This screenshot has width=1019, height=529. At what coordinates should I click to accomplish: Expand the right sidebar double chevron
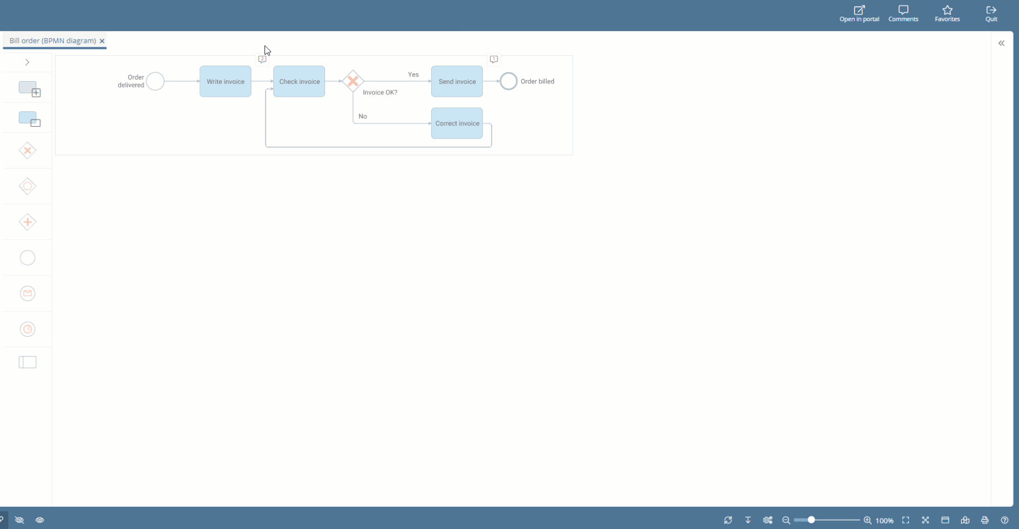(1001, 43)
